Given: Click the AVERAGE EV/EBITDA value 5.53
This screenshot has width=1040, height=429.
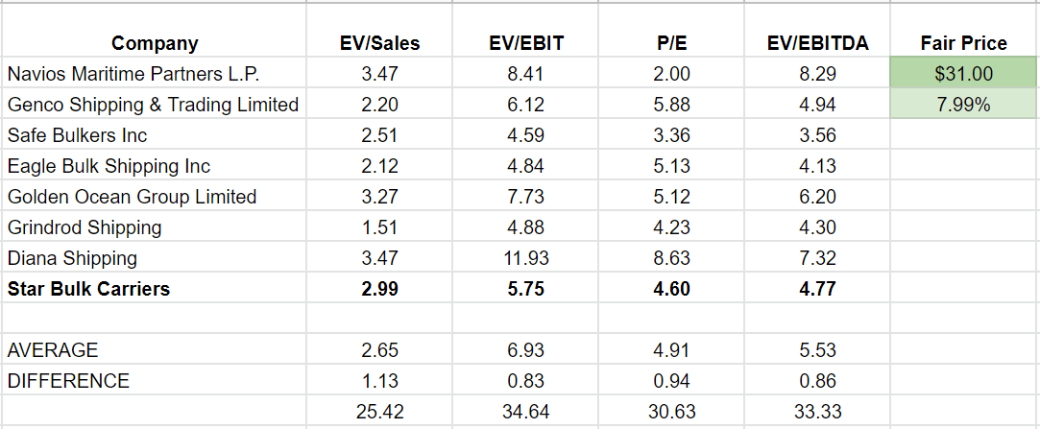Looking at the screenshot, I should click(817, 350).
